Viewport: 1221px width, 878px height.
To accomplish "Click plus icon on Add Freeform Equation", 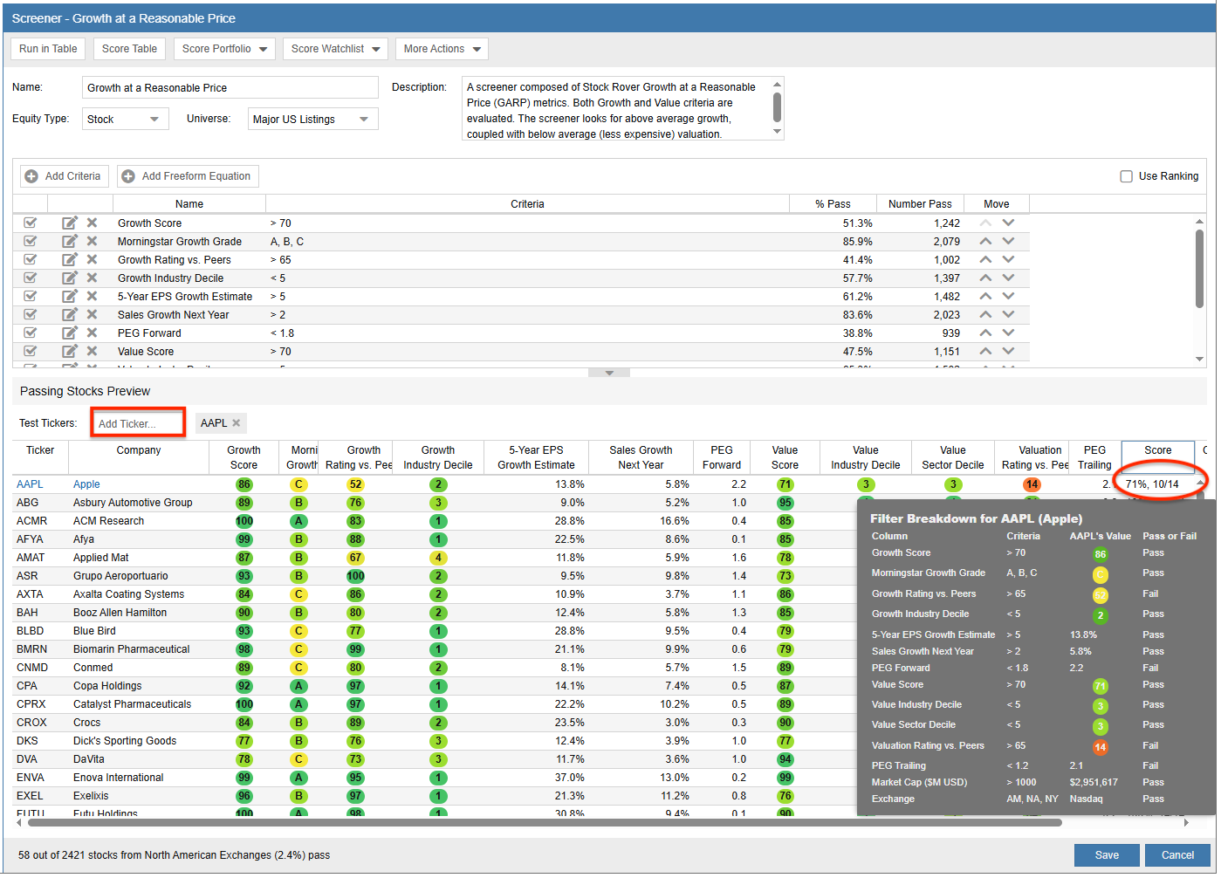I will (128, 176).
